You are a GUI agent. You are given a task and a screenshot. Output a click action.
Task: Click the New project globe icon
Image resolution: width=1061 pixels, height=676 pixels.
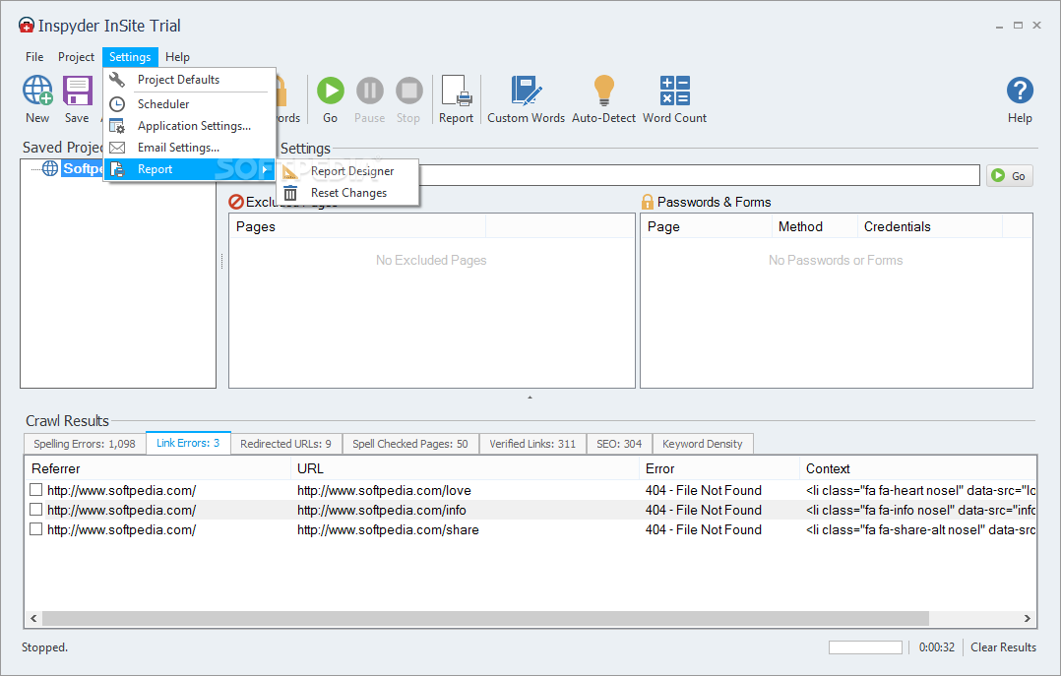tap(37, 90)
